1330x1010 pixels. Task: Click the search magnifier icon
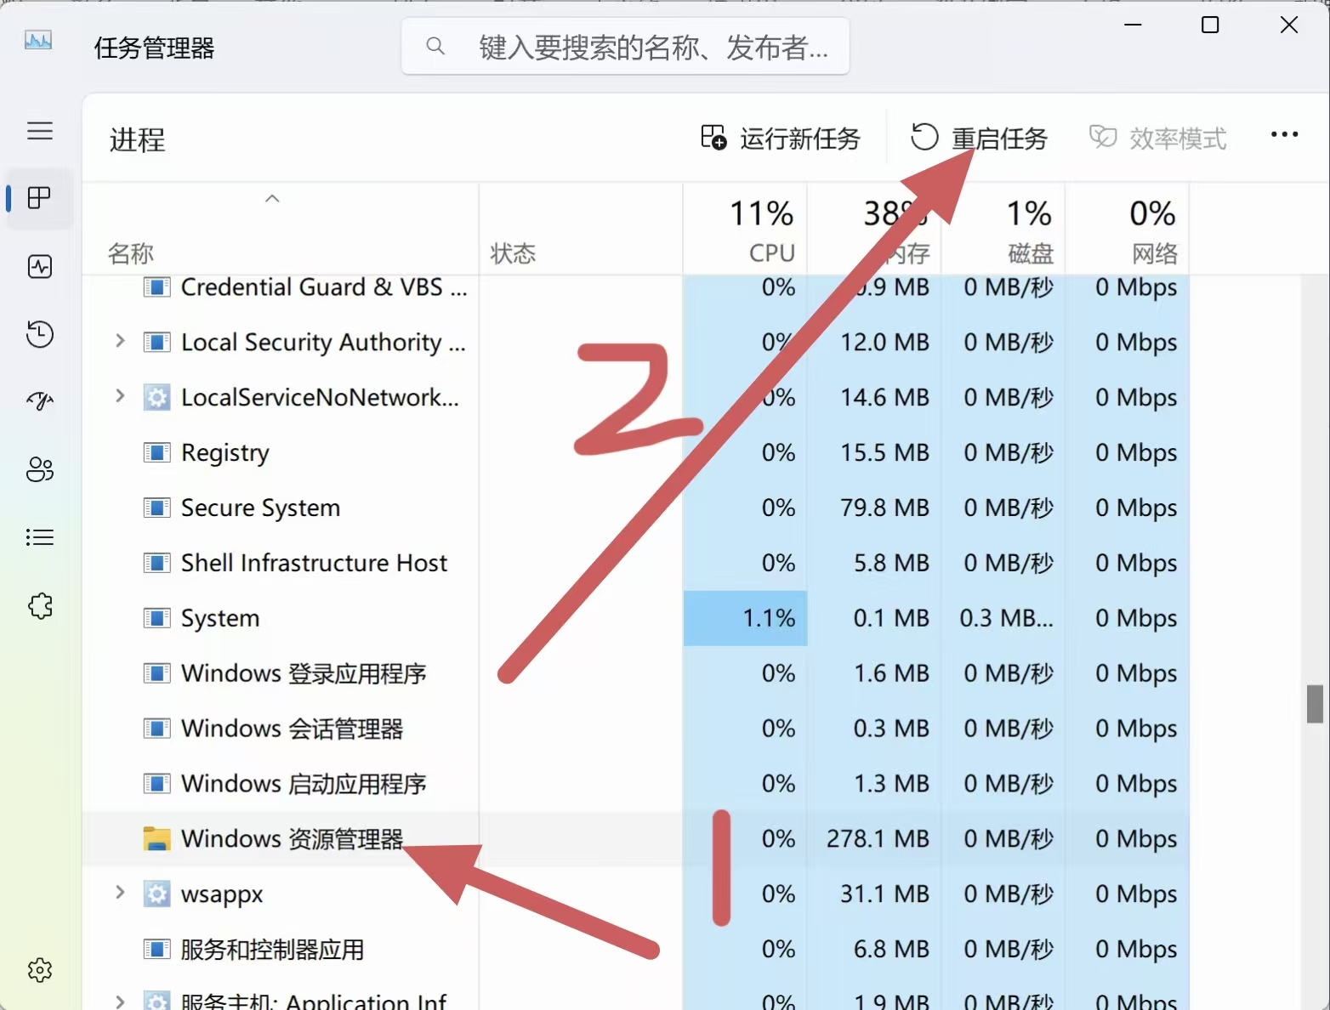(x=435, y=46)
